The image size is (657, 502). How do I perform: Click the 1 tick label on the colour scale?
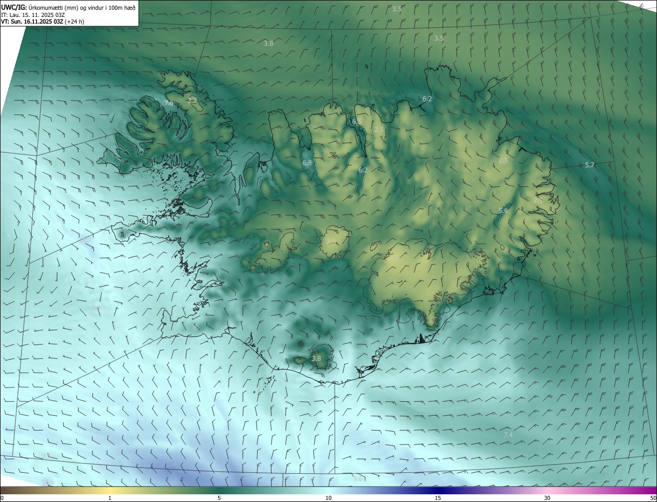pyautogui.click(x=110, y=498)
